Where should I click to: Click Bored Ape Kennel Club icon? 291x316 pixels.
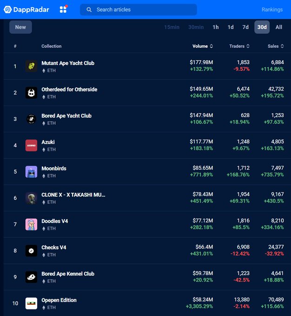tap(31, 277)
